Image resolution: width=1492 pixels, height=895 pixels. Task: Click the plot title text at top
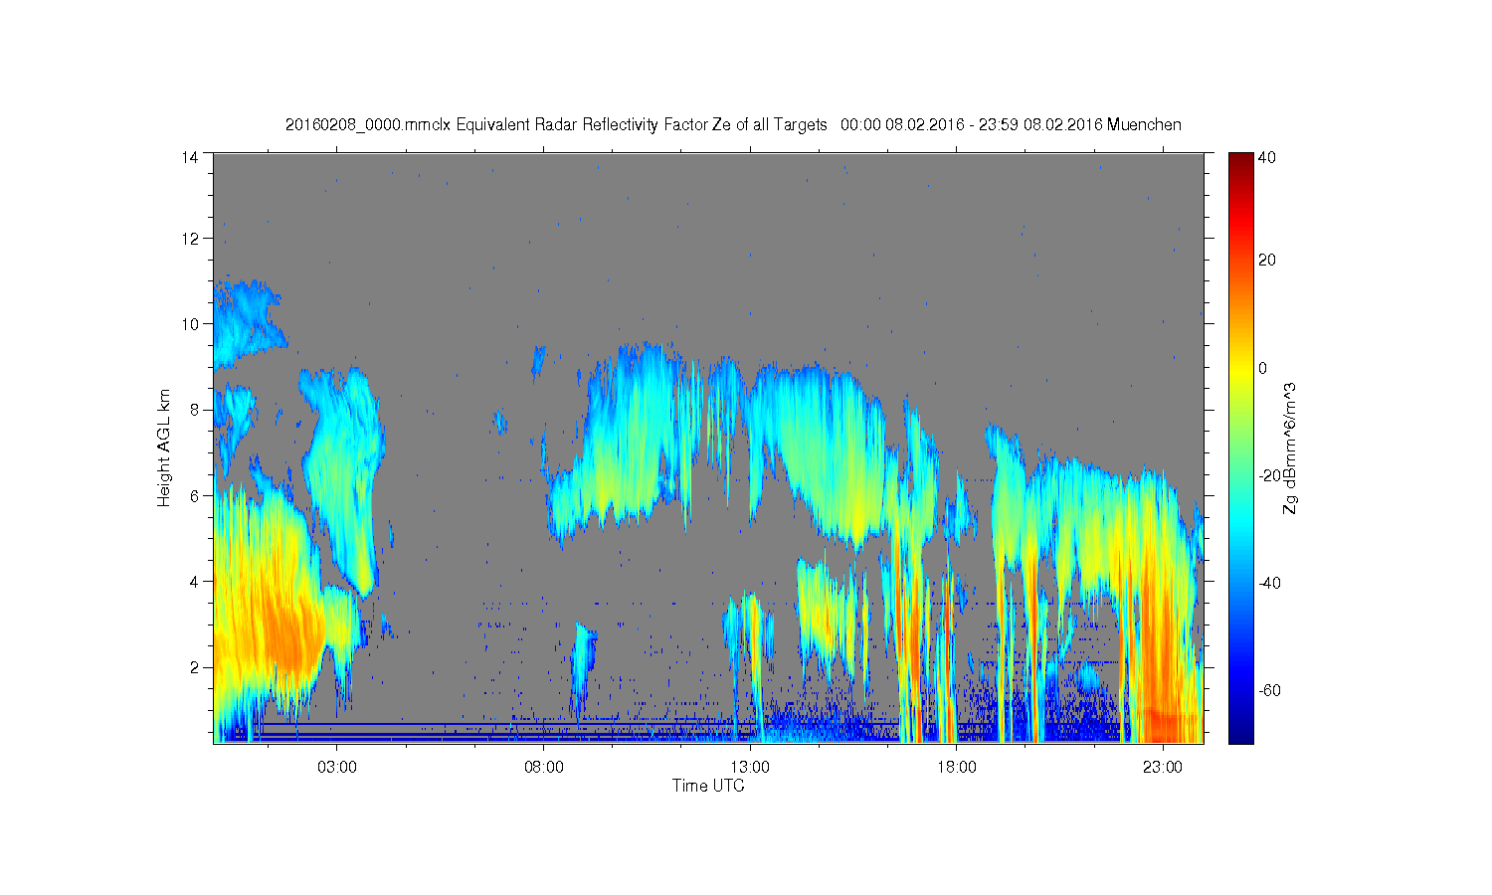pyautogui.click(x=733, y=125)
